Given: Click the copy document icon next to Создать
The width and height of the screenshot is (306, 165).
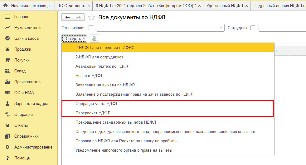Looking at the screenshot, I should (x=95, y=39).
